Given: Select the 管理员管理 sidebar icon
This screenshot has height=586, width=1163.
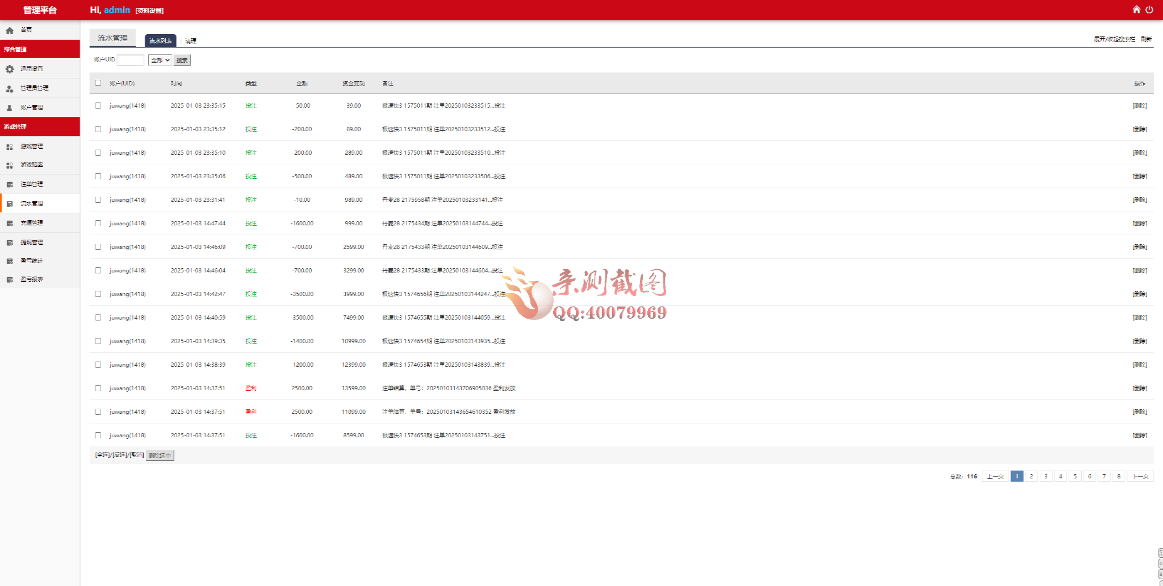Looking at the screenshot, I should pos(10,88).
